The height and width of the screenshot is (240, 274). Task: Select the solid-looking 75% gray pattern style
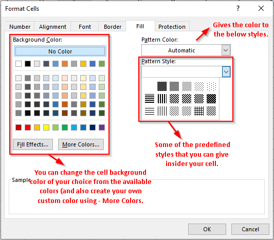[162, 86]
